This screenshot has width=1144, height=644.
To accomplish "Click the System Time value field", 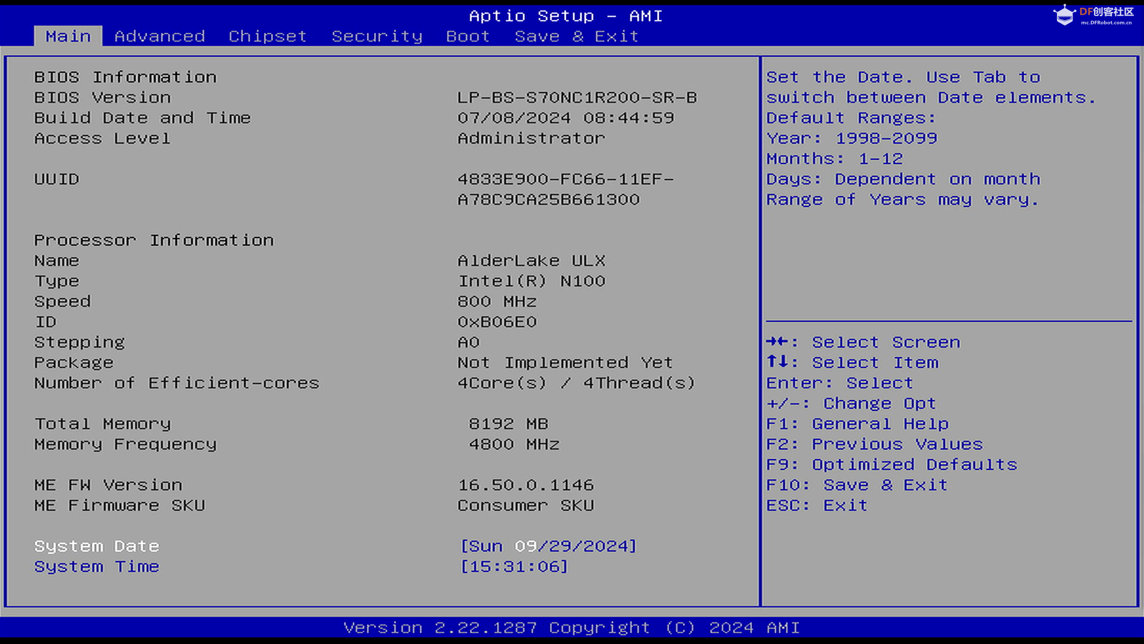I will click(514, 566).
